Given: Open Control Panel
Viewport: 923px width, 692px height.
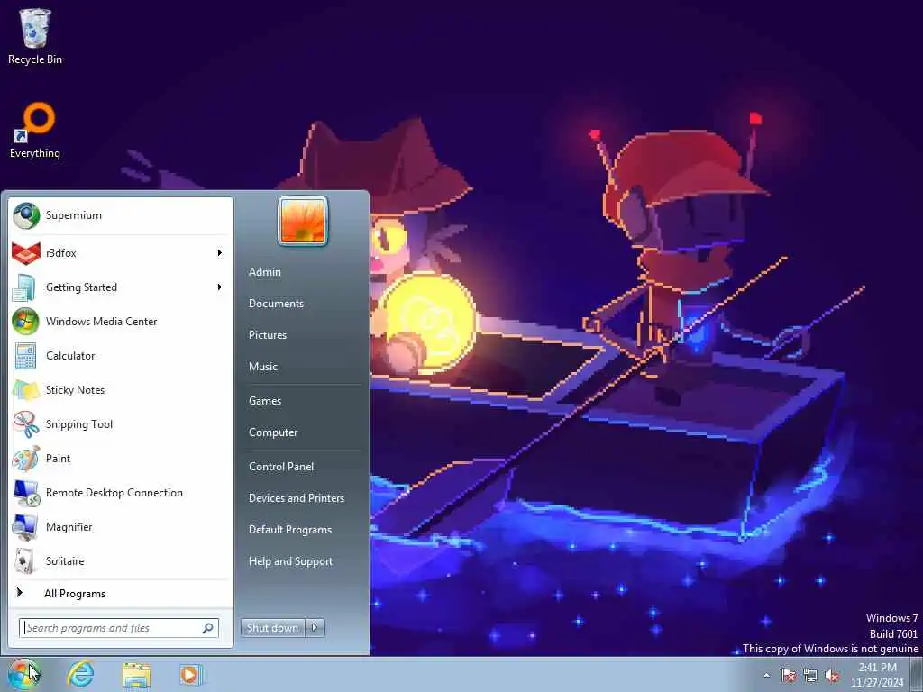Looking at the screenshot, I should pos(281,467).
